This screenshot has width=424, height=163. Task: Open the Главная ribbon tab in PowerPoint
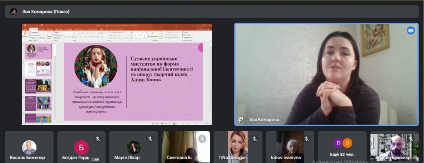point(34,29)
